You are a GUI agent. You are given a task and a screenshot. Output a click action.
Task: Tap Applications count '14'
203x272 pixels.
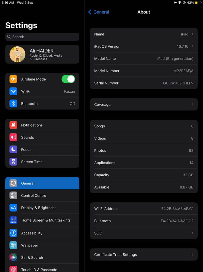pyautogui.click(x=191, y=163)
